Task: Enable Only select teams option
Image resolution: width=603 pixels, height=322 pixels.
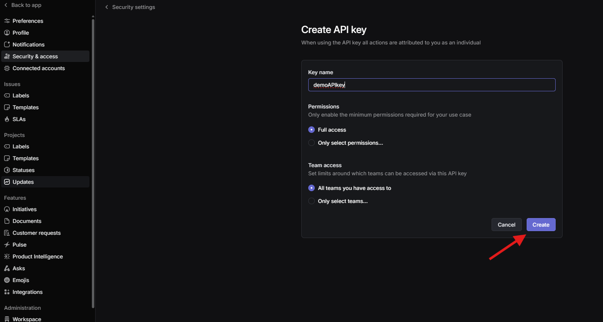Action: (x=312, y=201)
